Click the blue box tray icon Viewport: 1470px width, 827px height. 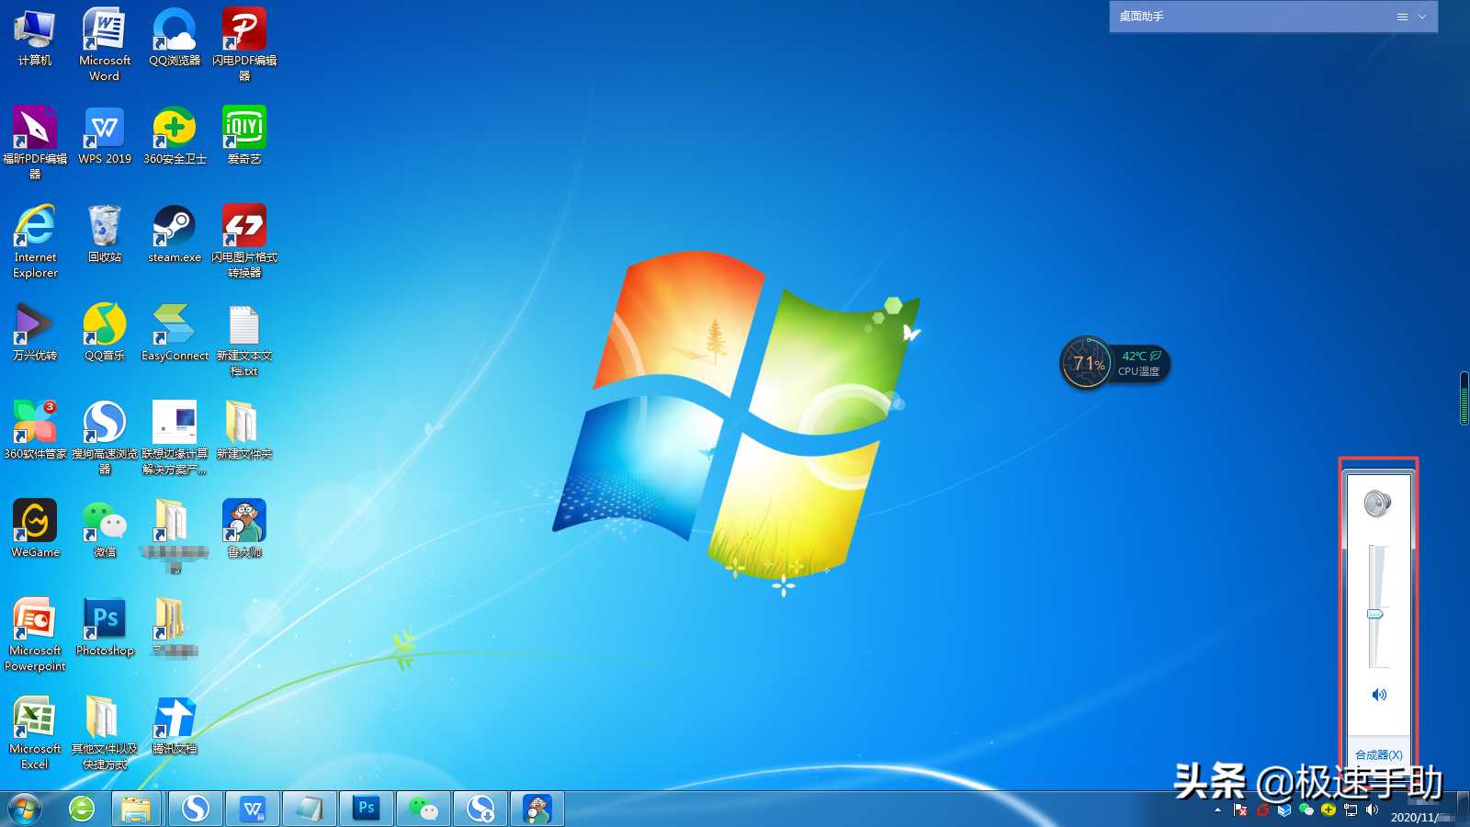click(1284, 810)
